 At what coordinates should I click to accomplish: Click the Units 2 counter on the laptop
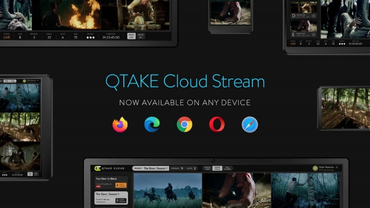pyautogui.click(x=191, y=168)
